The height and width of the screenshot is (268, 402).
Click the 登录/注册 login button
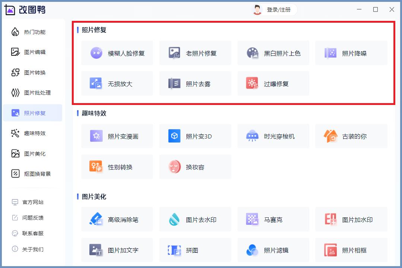point(276,10)
